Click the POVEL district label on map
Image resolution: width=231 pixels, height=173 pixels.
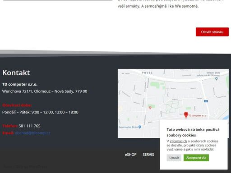[147, 73]
